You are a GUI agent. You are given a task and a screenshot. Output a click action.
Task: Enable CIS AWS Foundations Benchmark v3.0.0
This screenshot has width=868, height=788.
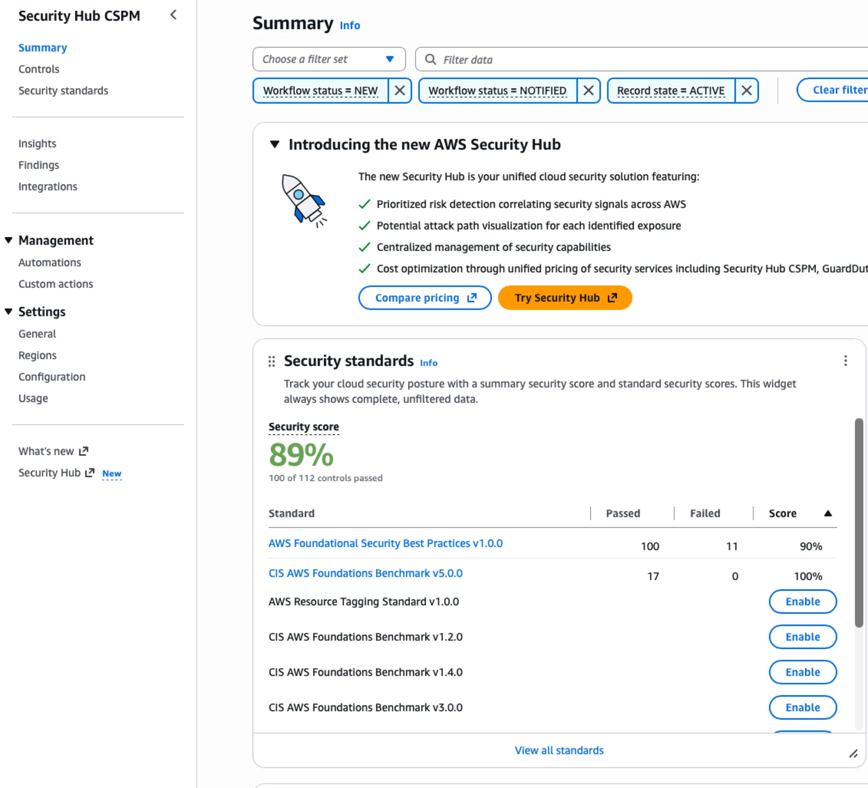tap(802, 707)
